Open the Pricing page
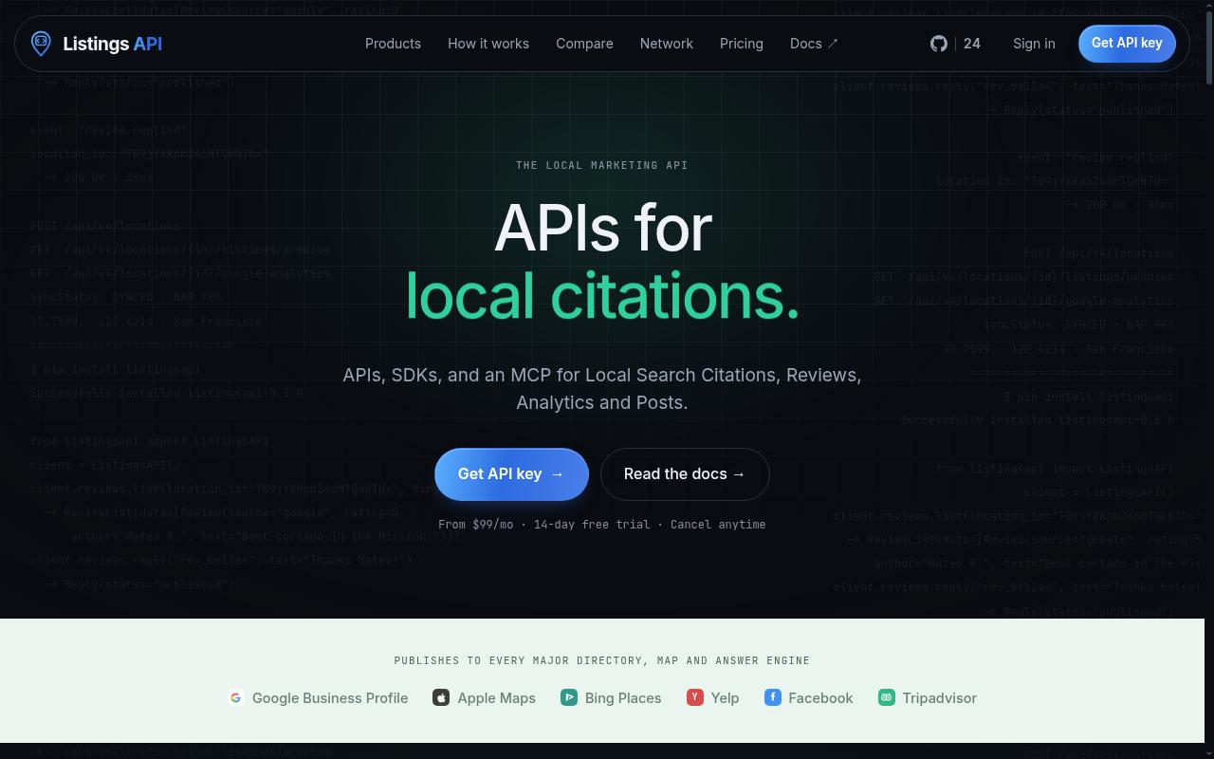Image resolution: width=1214 pixels, height=759 pixels. (x=742, y=44)
